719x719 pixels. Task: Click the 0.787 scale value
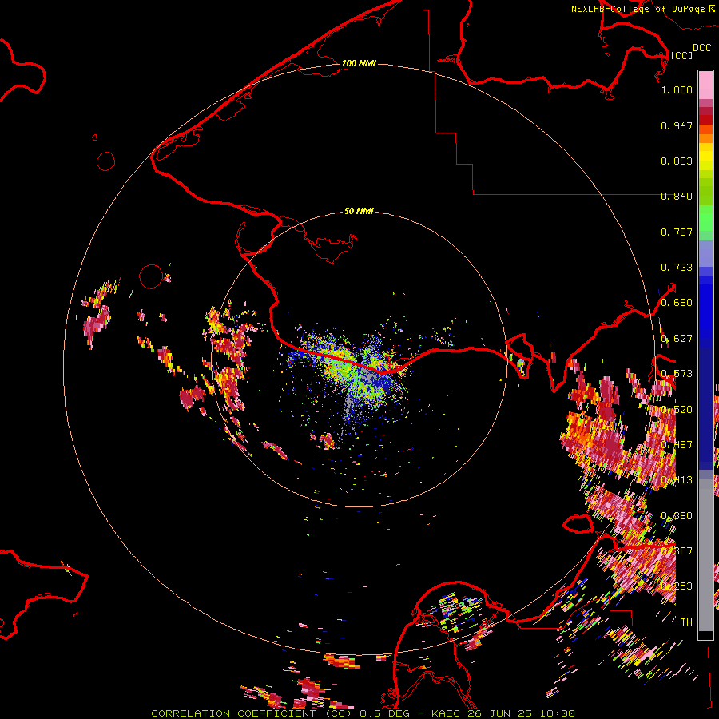tap(677, 232)
